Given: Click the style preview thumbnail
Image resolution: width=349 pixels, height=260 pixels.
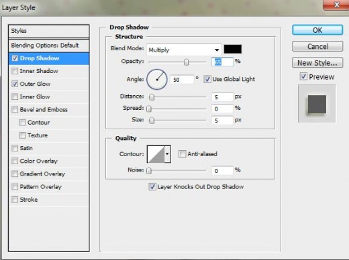Looking at the screenshot, I should coord(317,104).
